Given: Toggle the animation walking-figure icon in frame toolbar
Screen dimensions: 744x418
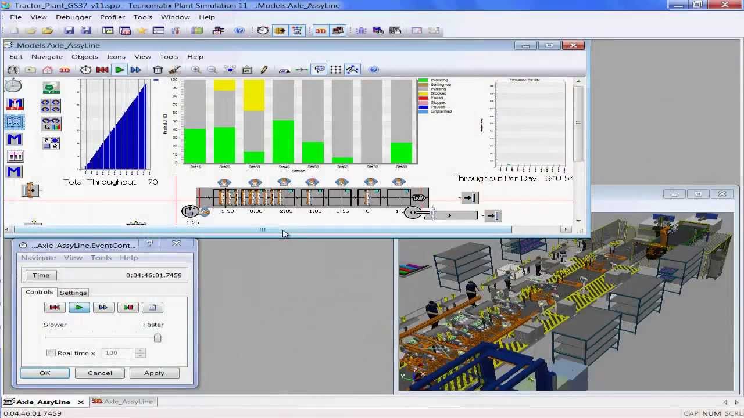Looking at the screenshot, I should tap(352, 70).
